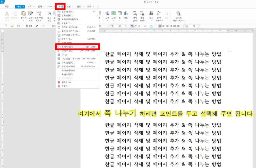Toggle bold 가 formatting button
Screen dimensions: 256x168
tap(132, 26)
